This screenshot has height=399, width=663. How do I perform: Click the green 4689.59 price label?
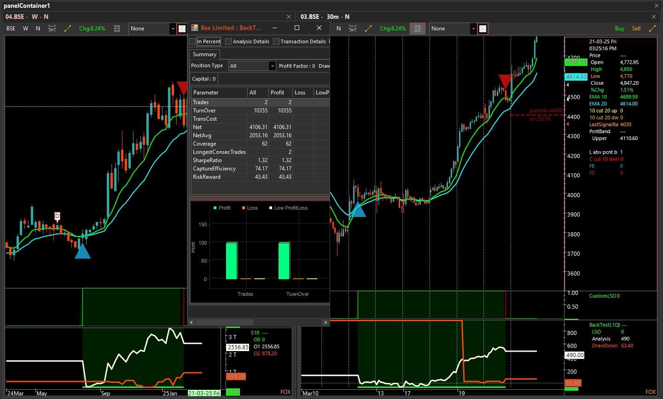pyautogui.click(x=576, y=62)
